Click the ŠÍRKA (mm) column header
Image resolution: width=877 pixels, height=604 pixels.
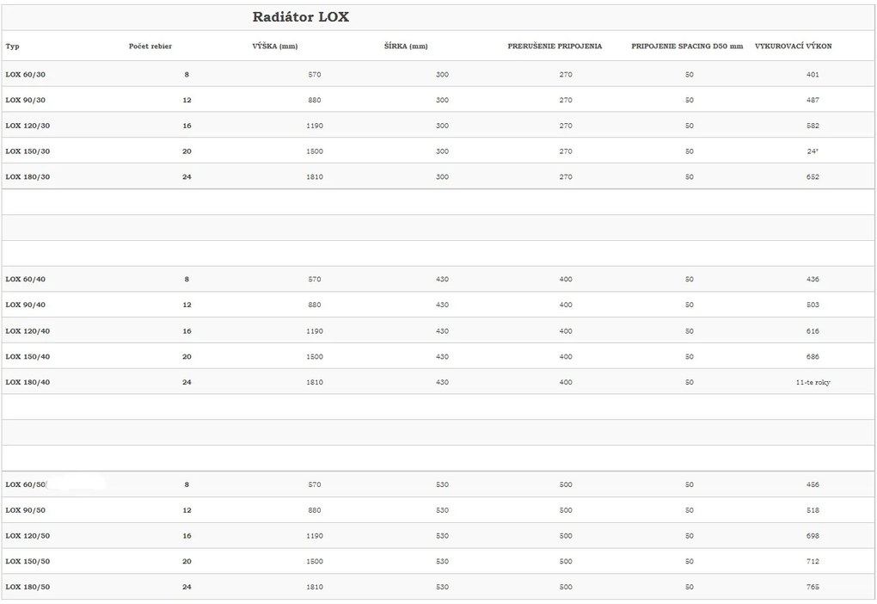(x=406, y=46)
